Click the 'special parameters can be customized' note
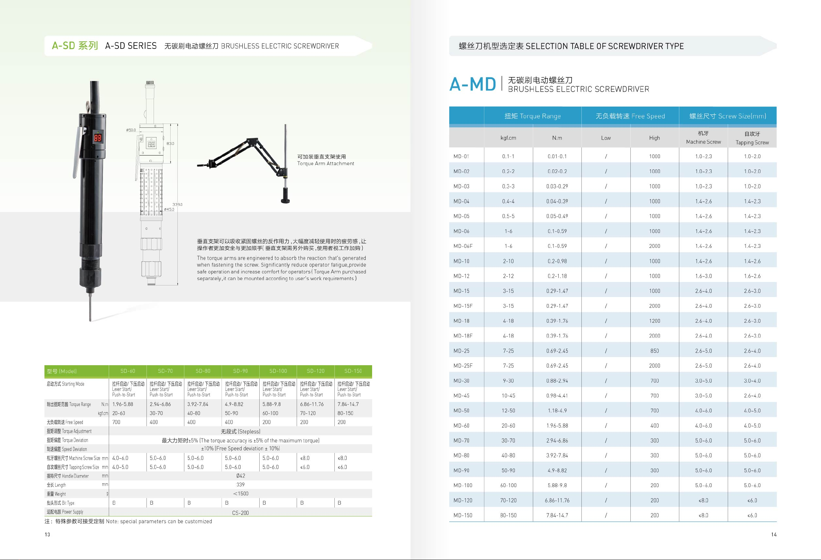The width and height of the screenshot is (821, 560). point(166,521)
